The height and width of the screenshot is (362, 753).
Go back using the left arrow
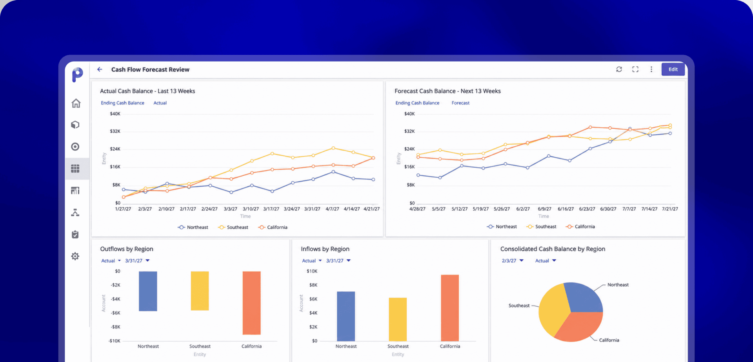click(100, 69)
